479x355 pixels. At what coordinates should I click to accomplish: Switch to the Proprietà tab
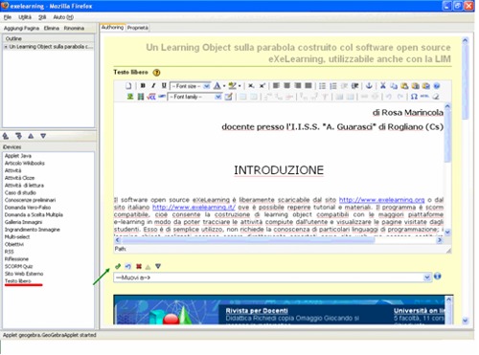(137, 28)
